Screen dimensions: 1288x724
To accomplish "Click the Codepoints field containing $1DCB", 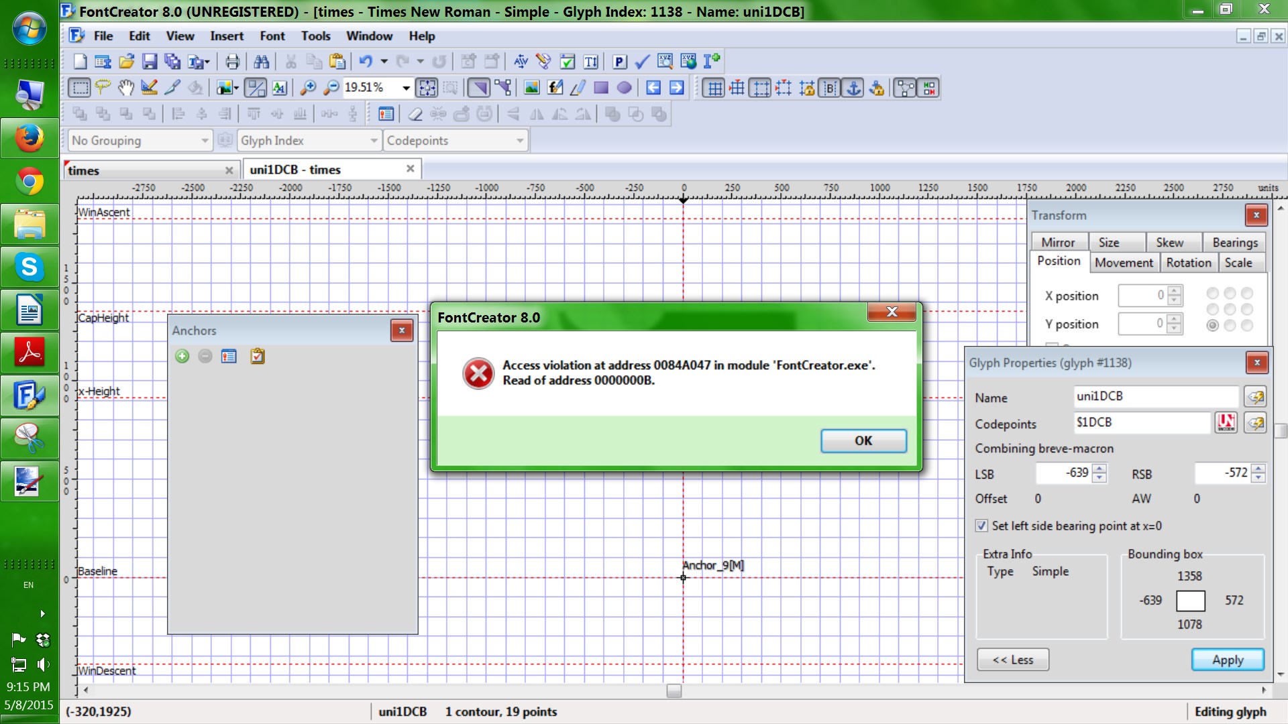I will [1142, 422].
